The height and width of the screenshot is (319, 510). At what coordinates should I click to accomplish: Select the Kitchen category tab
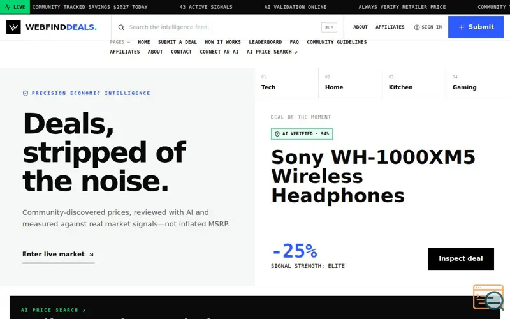414,83
